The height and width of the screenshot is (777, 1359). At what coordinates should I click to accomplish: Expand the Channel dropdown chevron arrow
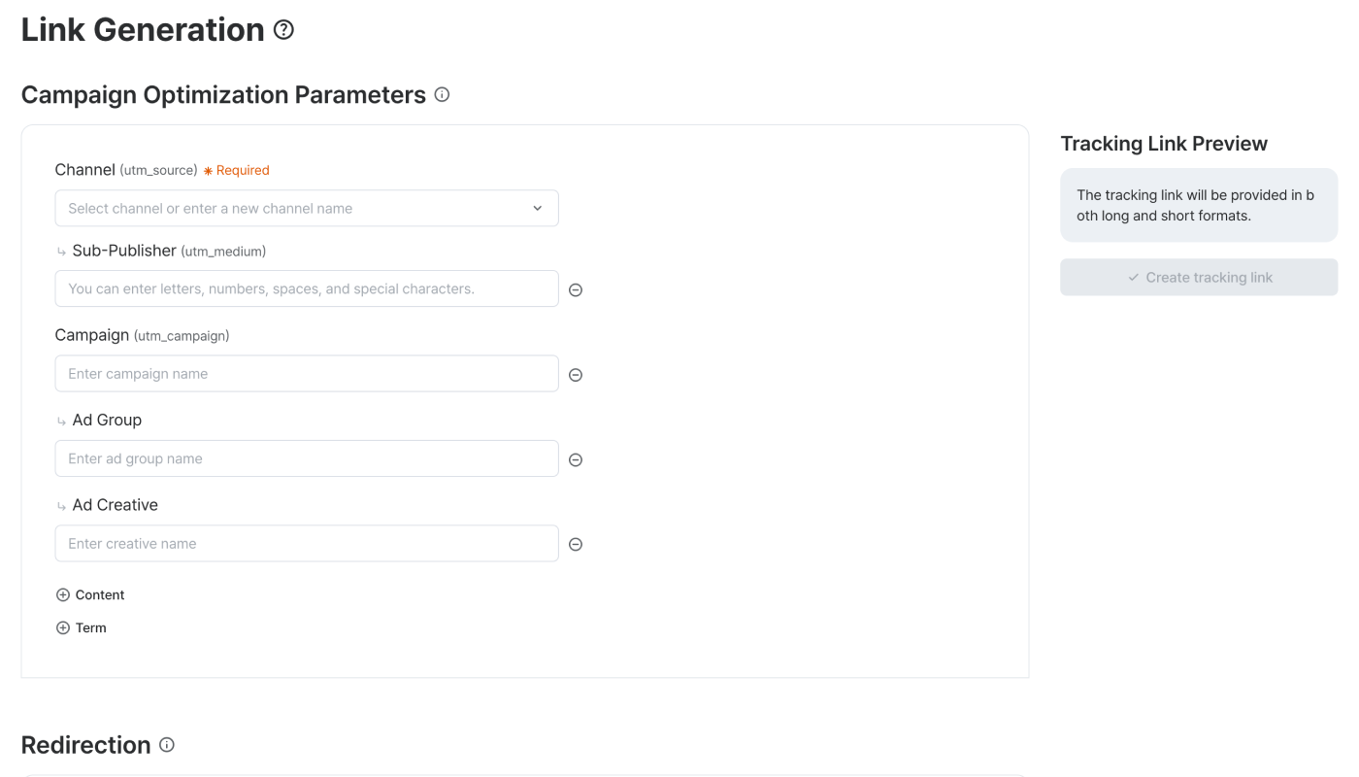click(538, 208)
